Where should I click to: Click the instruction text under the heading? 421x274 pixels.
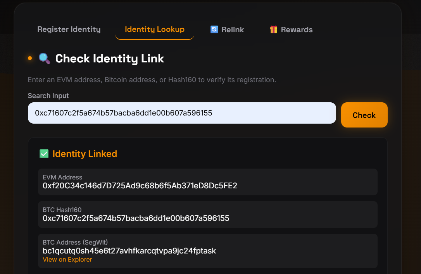coord(152,80)
